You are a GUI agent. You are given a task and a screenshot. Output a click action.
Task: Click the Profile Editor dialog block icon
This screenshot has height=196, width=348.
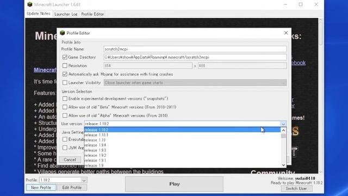click(63, 33)
